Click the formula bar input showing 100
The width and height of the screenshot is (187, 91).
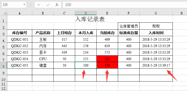tap(125, 5)
